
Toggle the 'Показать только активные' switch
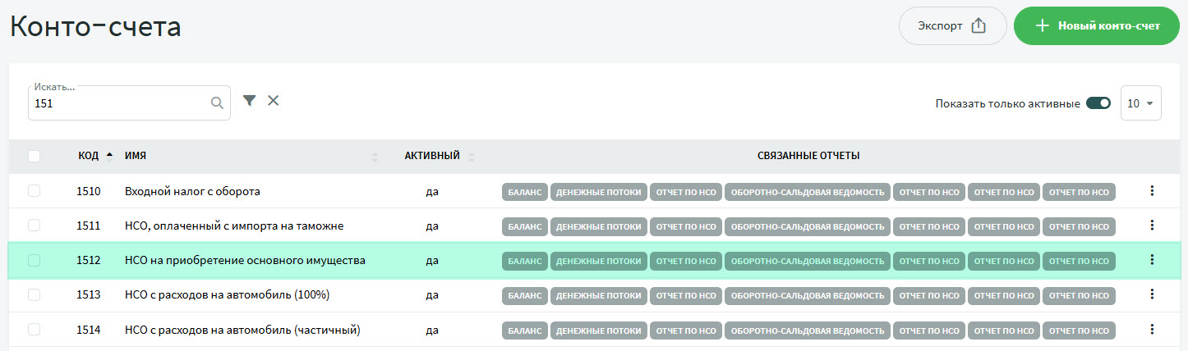coord(1098,103)
